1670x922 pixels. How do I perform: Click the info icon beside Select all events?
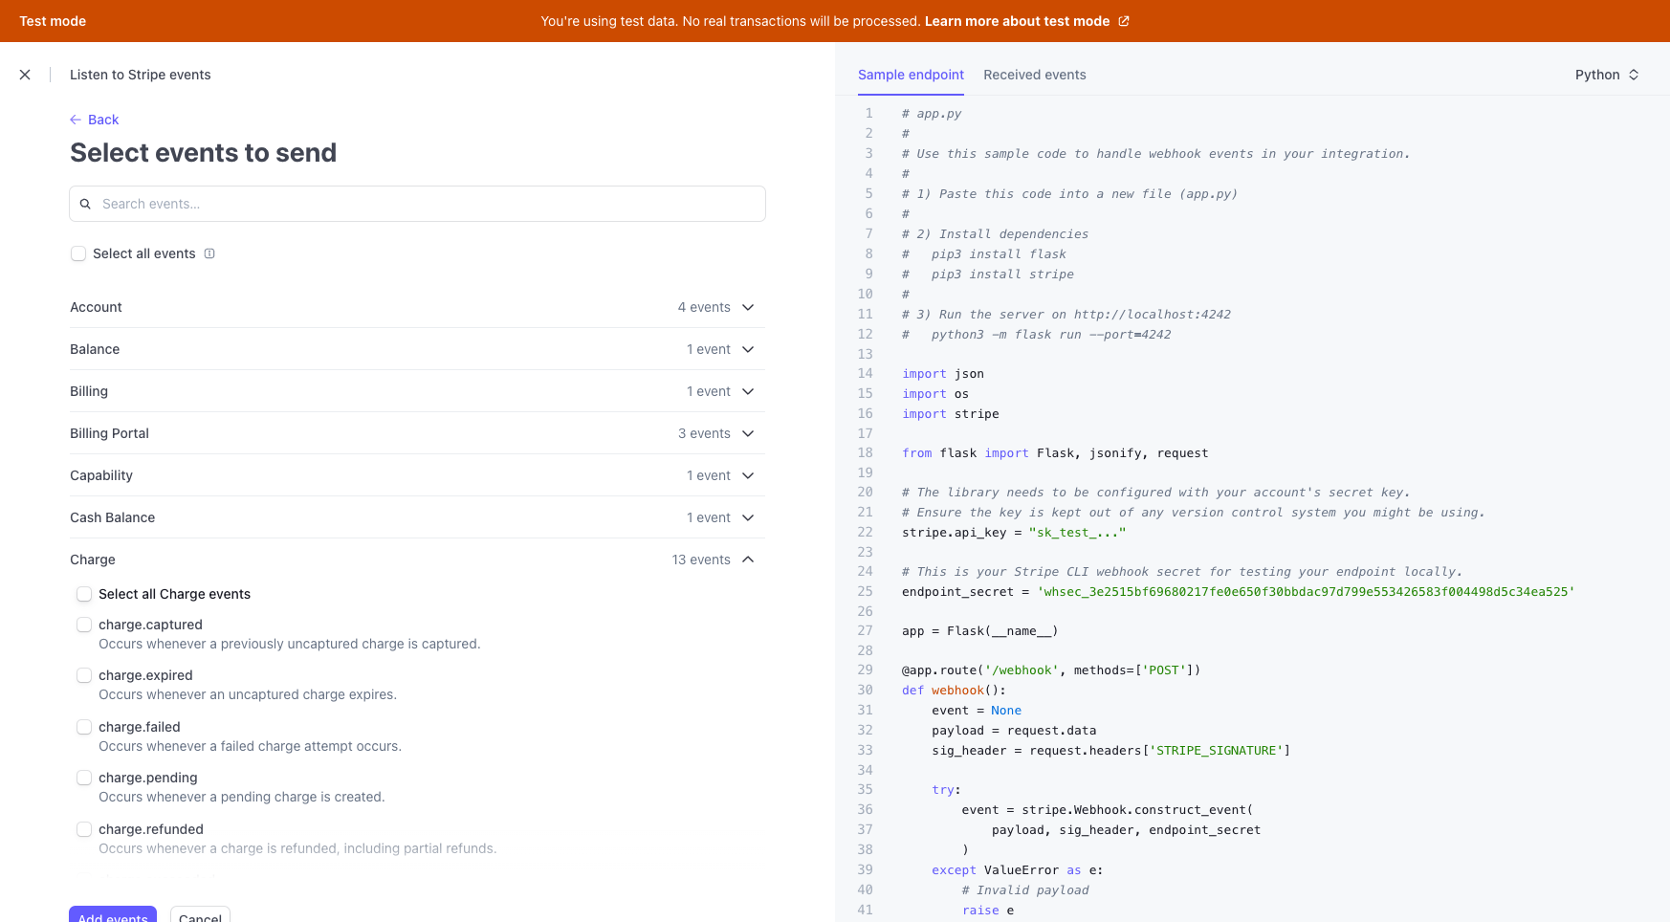click(x=209, y=253)
